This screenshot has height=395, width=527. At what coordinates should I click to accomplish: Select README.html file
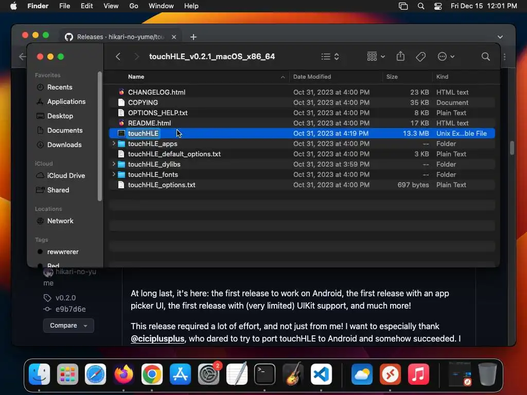[302, 123]
